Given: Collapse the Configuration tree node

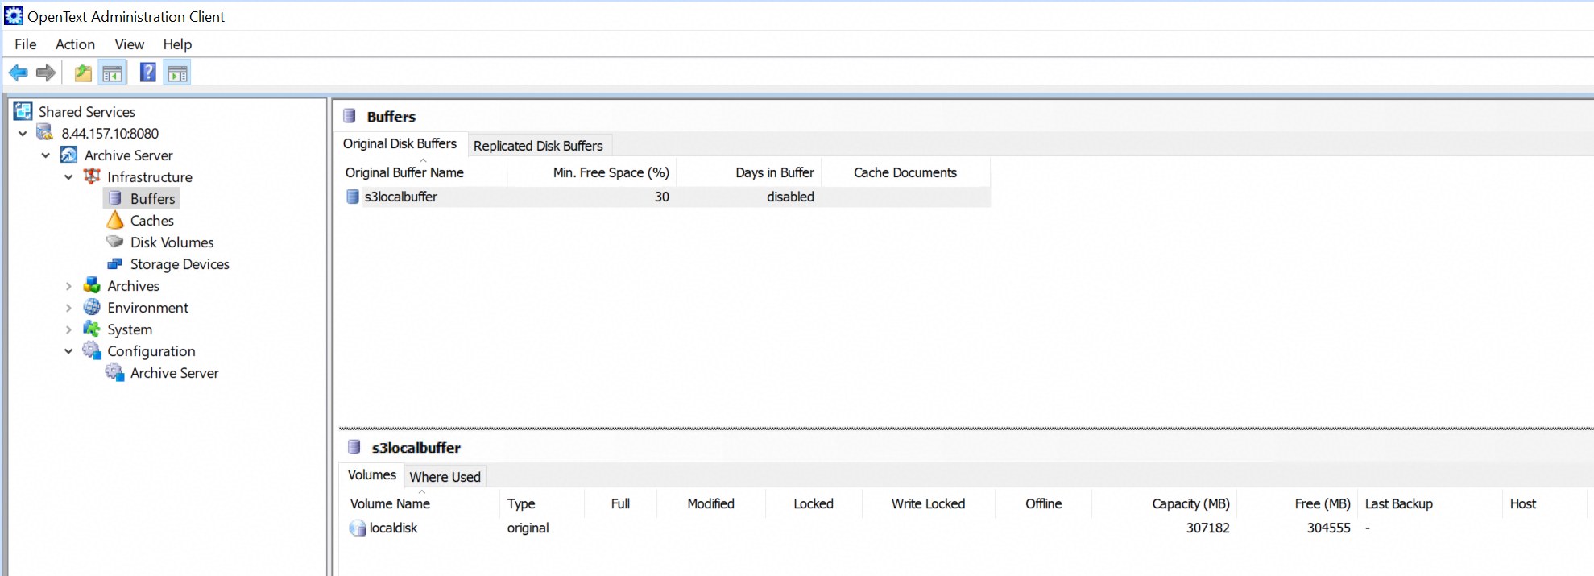Looking at the screenshot, I should point(68,351).
